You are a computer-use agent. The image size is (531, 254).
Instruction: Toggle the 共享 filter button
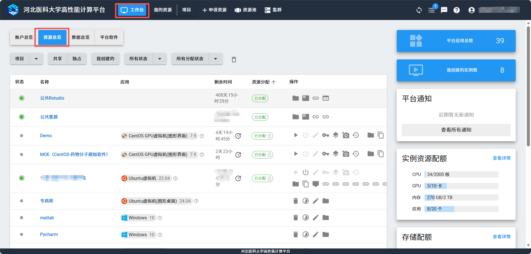[58, 59]
